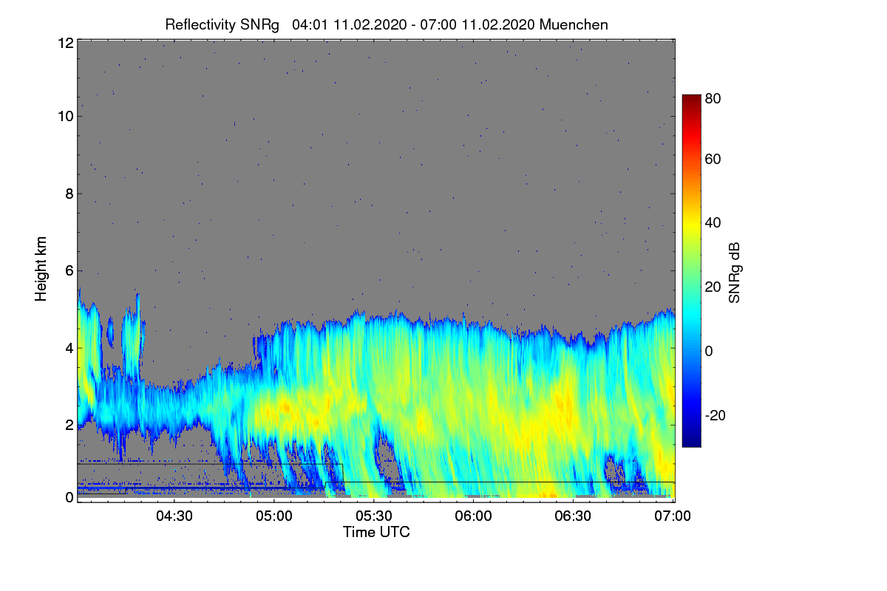
Task: Click the 'Time UTC' axis label
Action: point(376,532)
